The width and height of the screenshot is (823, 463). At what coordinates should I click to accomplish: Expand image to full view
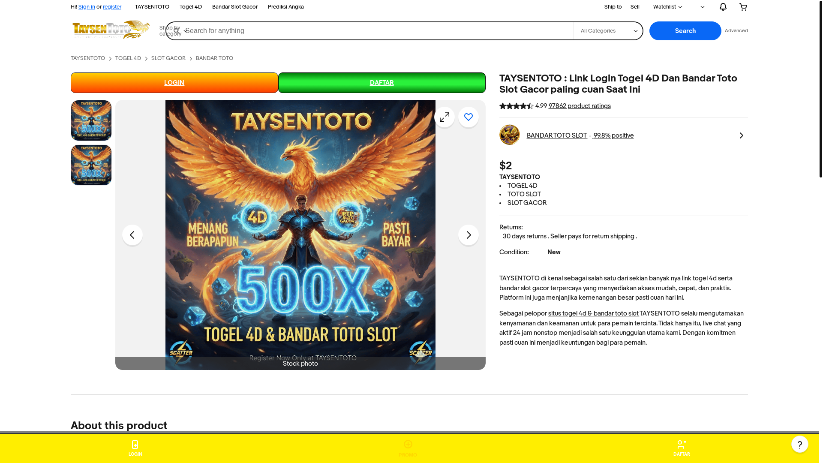[445, 117]
